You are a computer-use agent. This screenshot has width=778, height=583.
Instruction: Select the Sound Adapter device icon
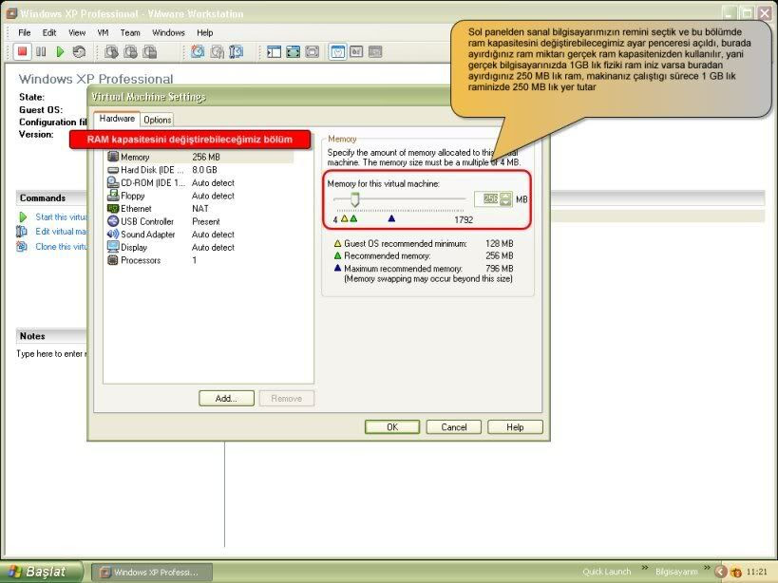pyautogui.click(x=113, y=234)
